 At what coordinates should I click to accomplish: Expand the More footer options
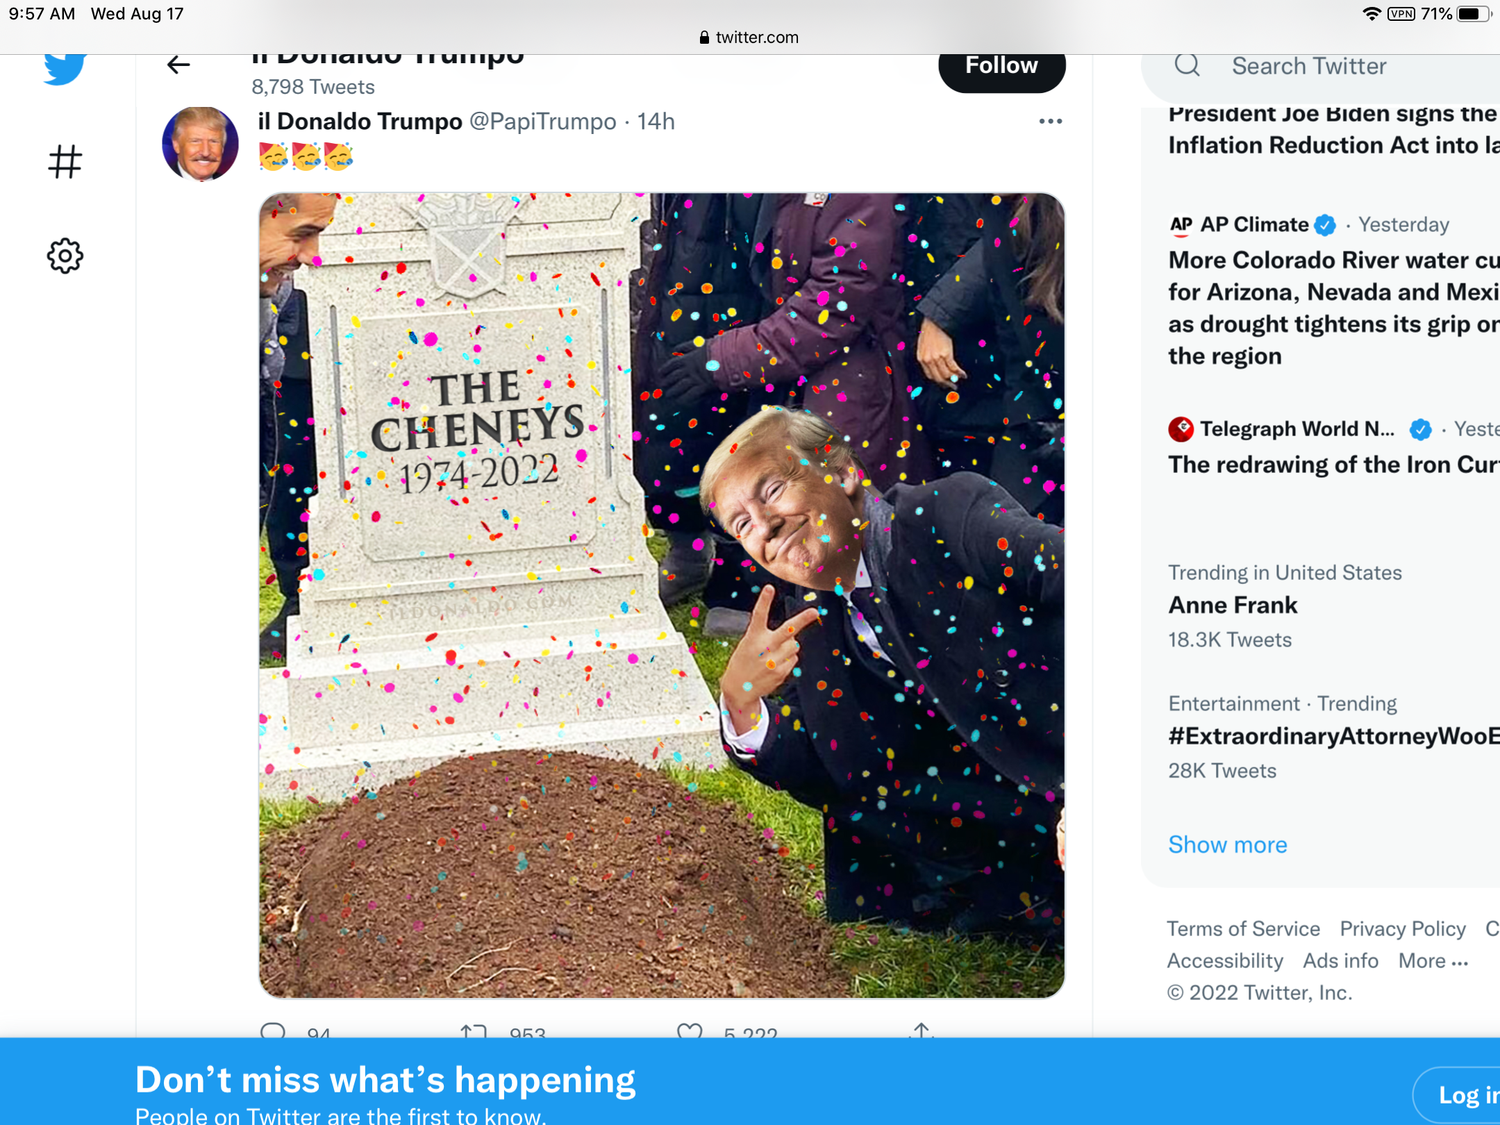[1433, 961]
